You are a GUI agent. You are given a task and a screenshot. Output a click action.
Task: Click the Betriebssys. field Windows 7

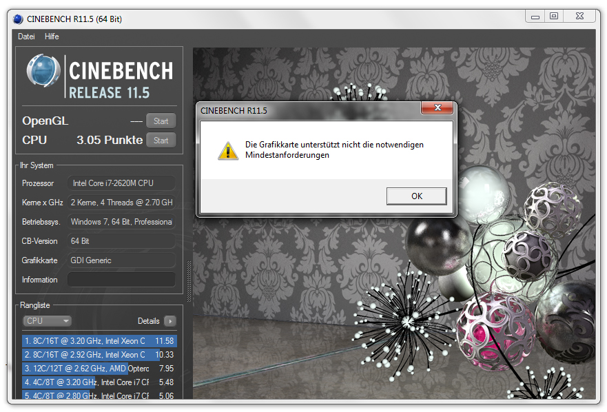click(x=121, y=222)
